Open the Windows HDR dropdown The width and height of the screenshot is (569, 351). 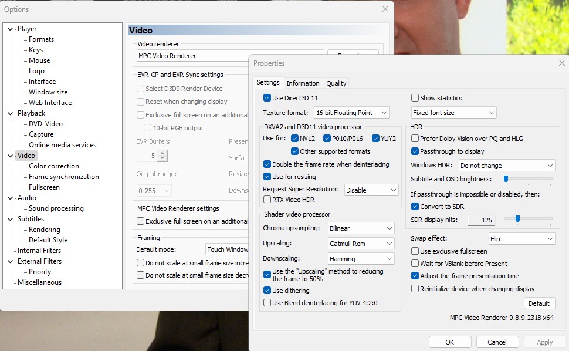point(506,166)
